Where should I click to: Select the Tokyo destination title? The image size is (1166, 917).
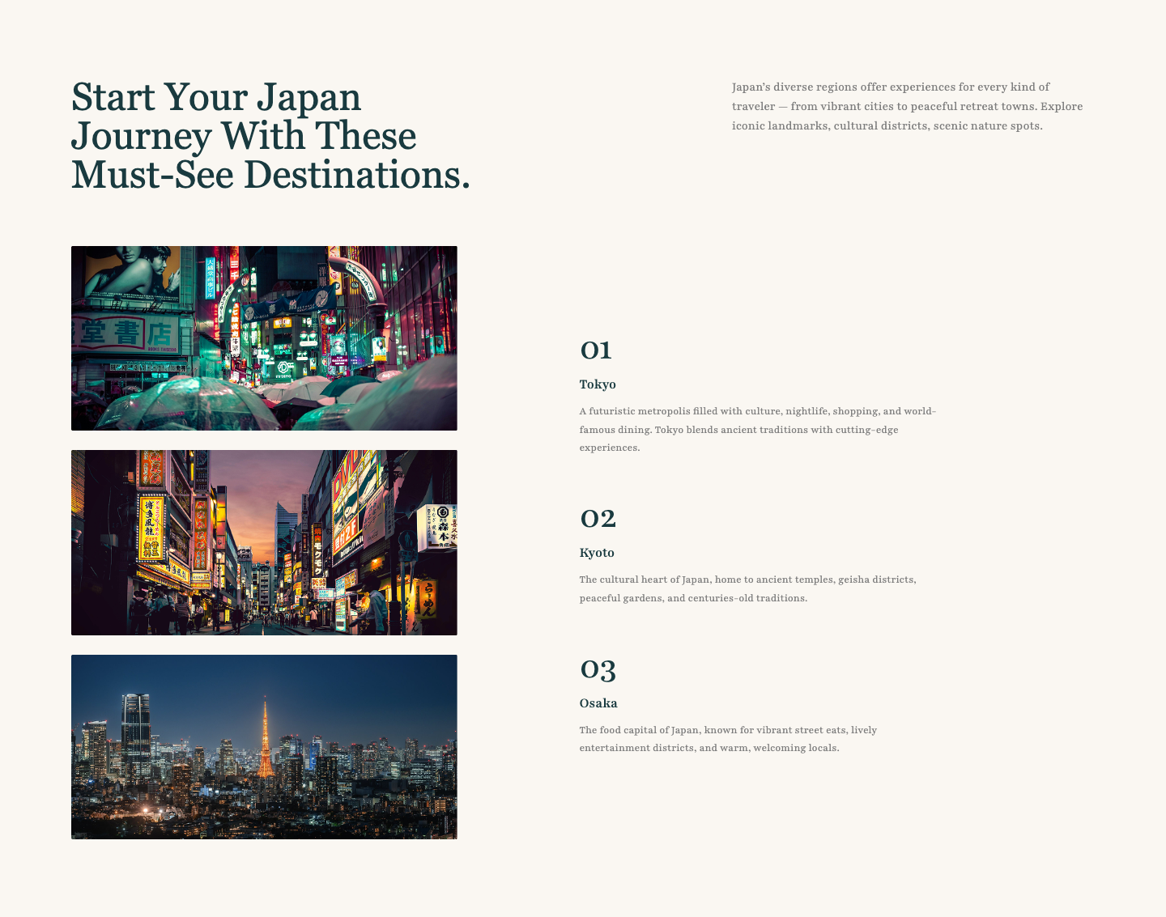click(x=598, y=384)
